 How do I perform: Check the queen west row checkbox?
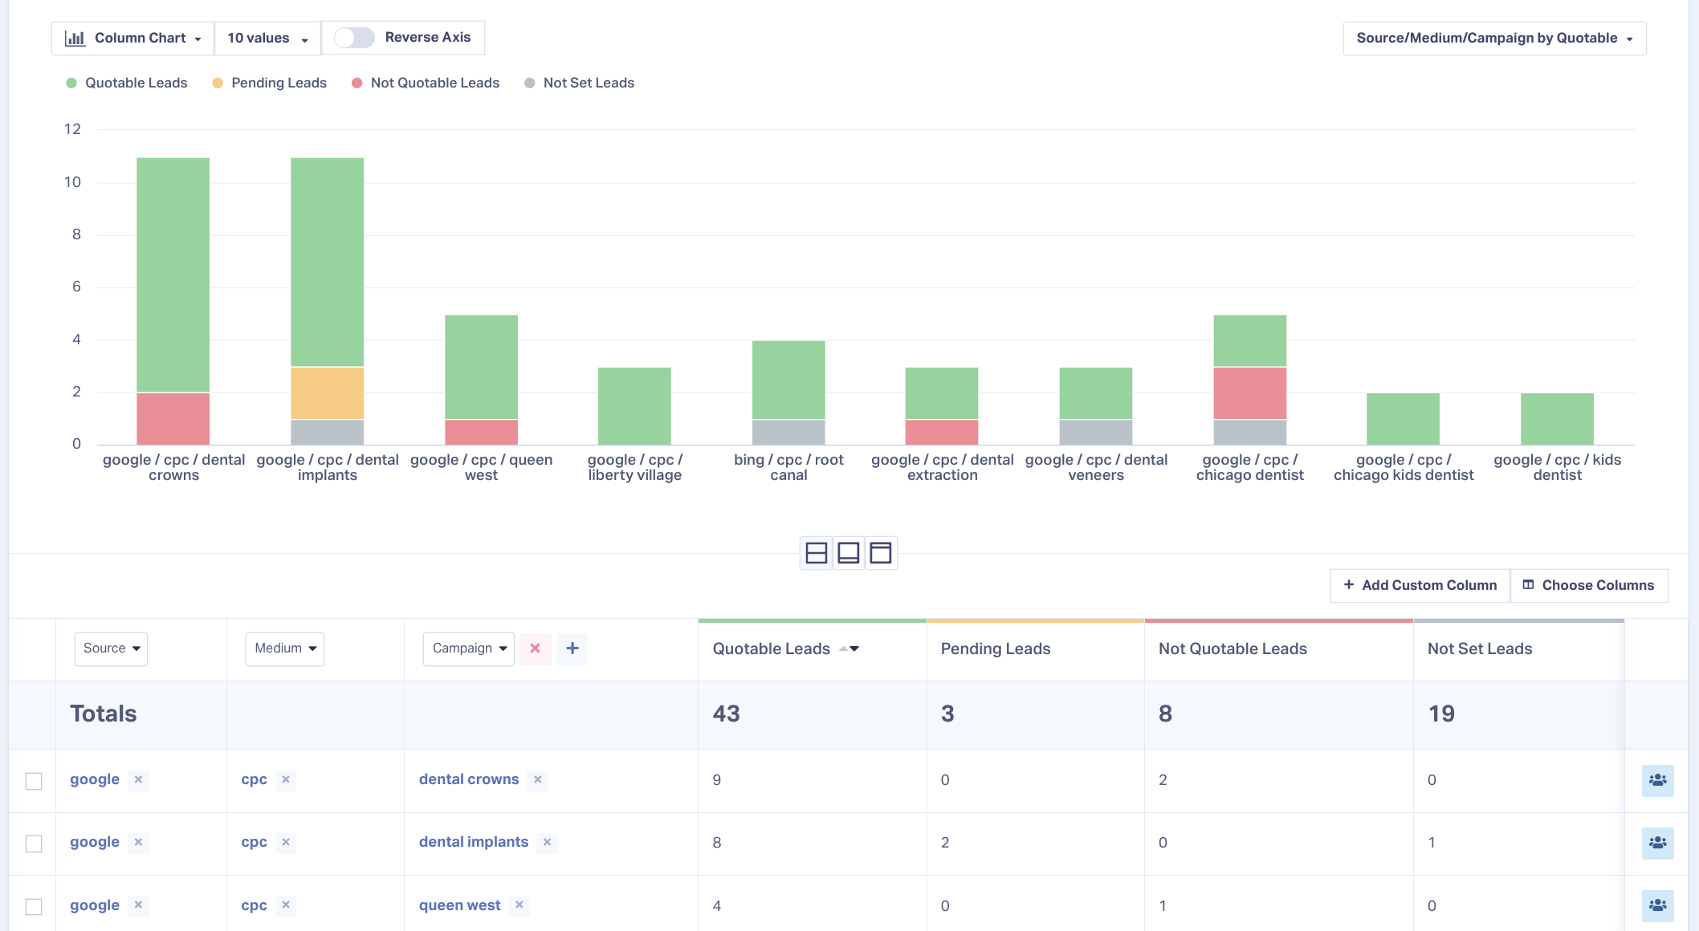(x=34, y=906)
